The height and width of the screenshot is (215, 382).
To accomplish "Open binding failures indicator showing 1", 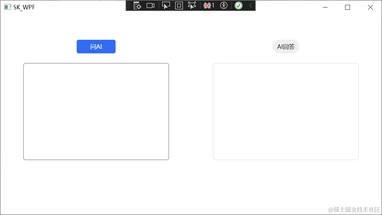I will pyautogui.click(x=209, y=5).
